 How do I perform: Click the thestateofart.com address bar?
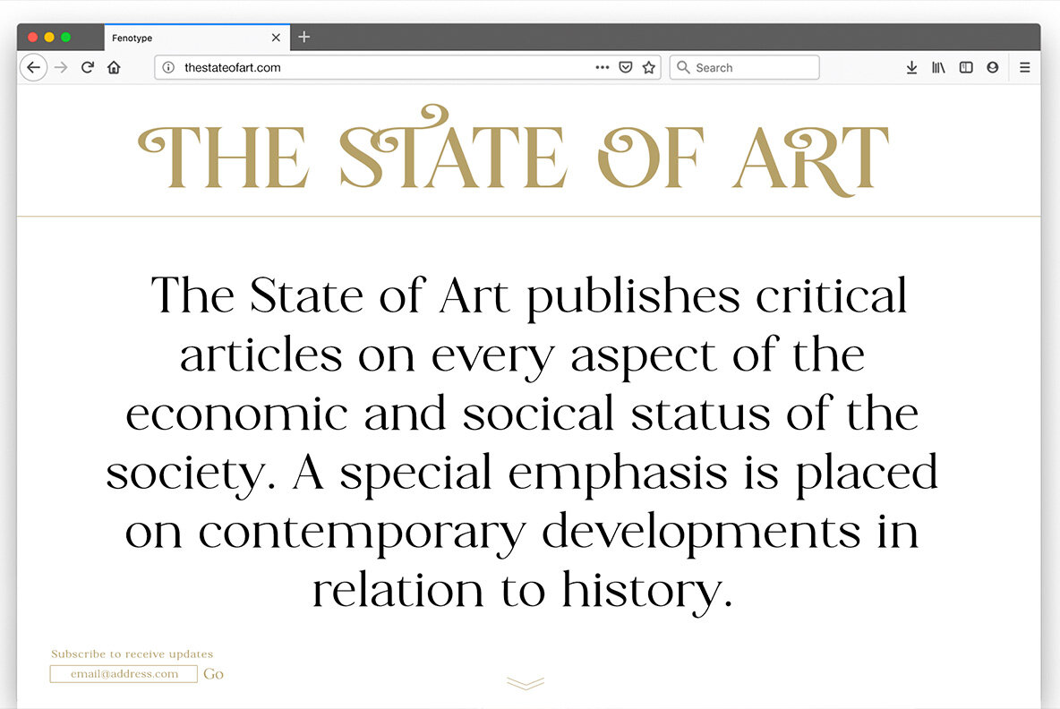(376, 67)
